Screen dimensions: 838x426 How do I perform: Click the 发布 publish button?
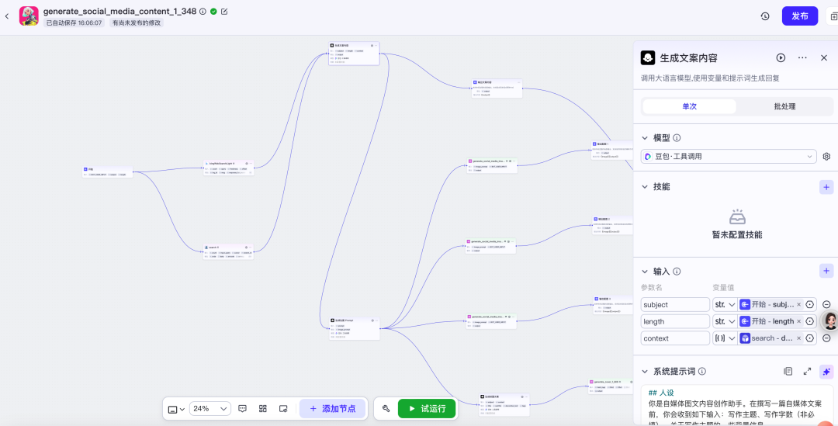(x=799, y=16)
